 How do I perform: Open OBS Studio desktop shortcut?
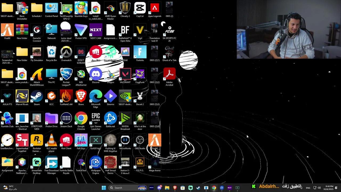(140, 142)
